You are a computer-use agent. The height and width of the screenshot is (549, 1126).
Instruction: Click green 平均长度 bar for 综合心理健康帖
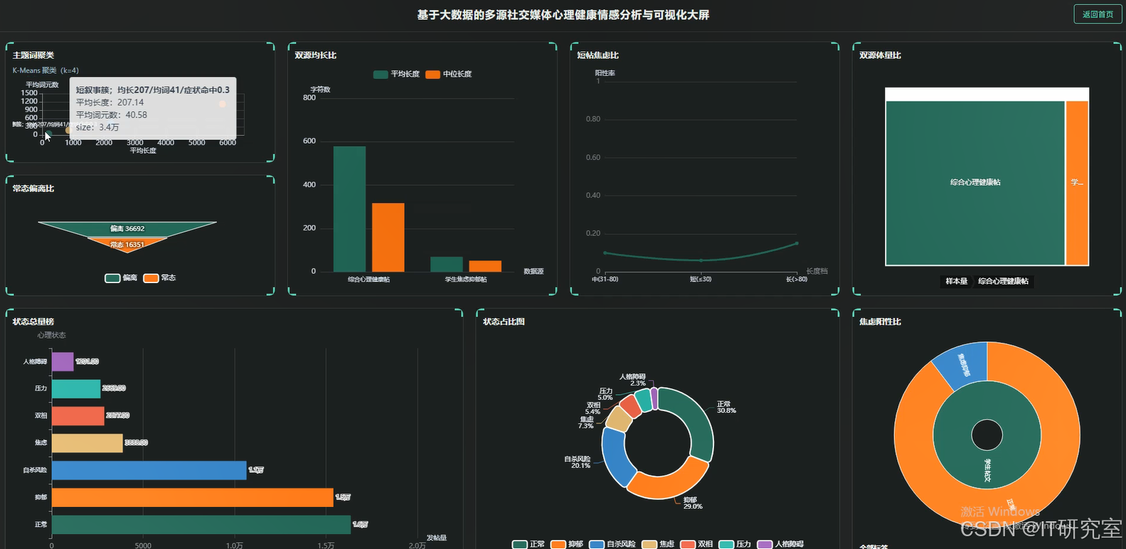pos(349,209)
